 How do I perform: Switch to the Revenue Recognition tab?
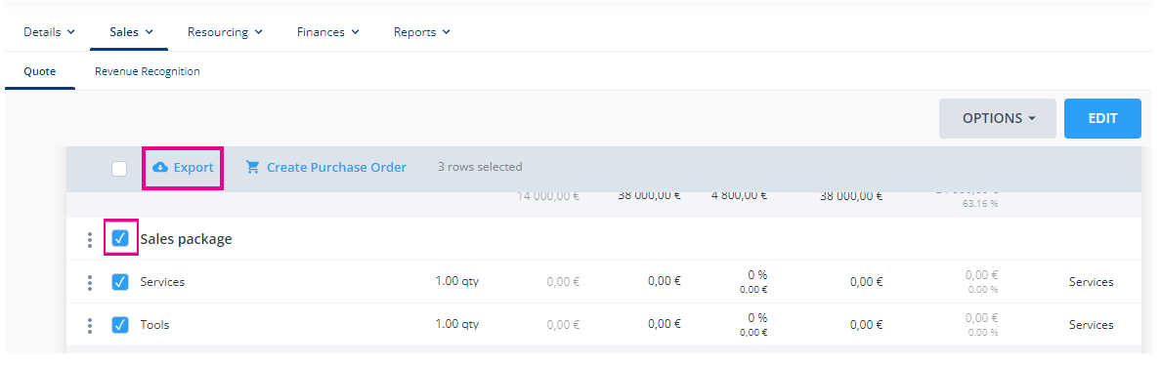148,71
